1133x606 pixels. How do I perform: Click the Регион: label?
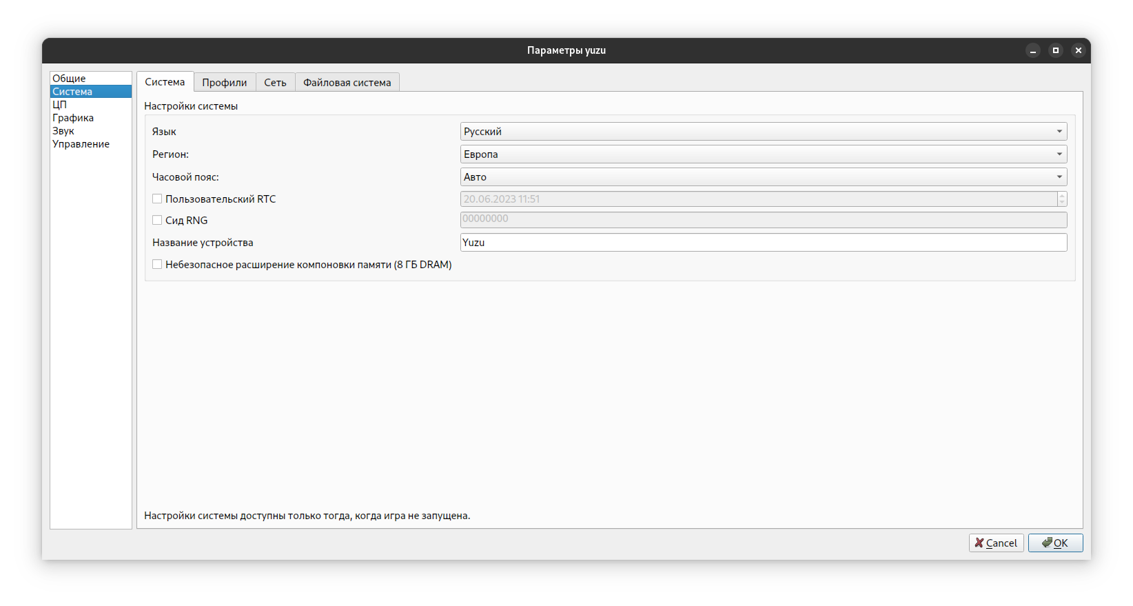170,154
